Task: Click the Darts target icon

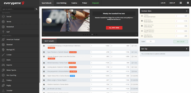Action: click(3, 60)
